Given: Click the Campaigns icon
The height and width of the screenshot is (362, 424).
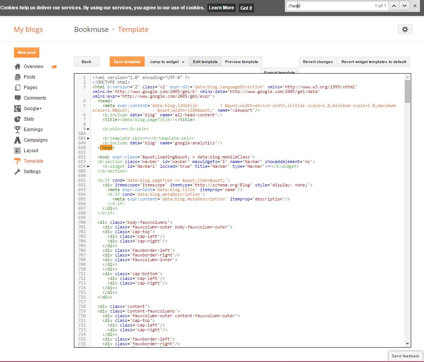Looking at the screenshot, I should (18, 140).
